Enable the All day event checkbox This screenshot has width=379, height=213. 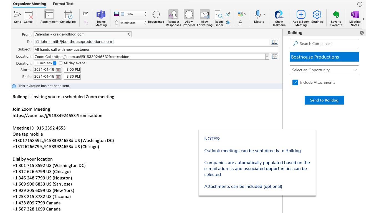coord(61,63)
